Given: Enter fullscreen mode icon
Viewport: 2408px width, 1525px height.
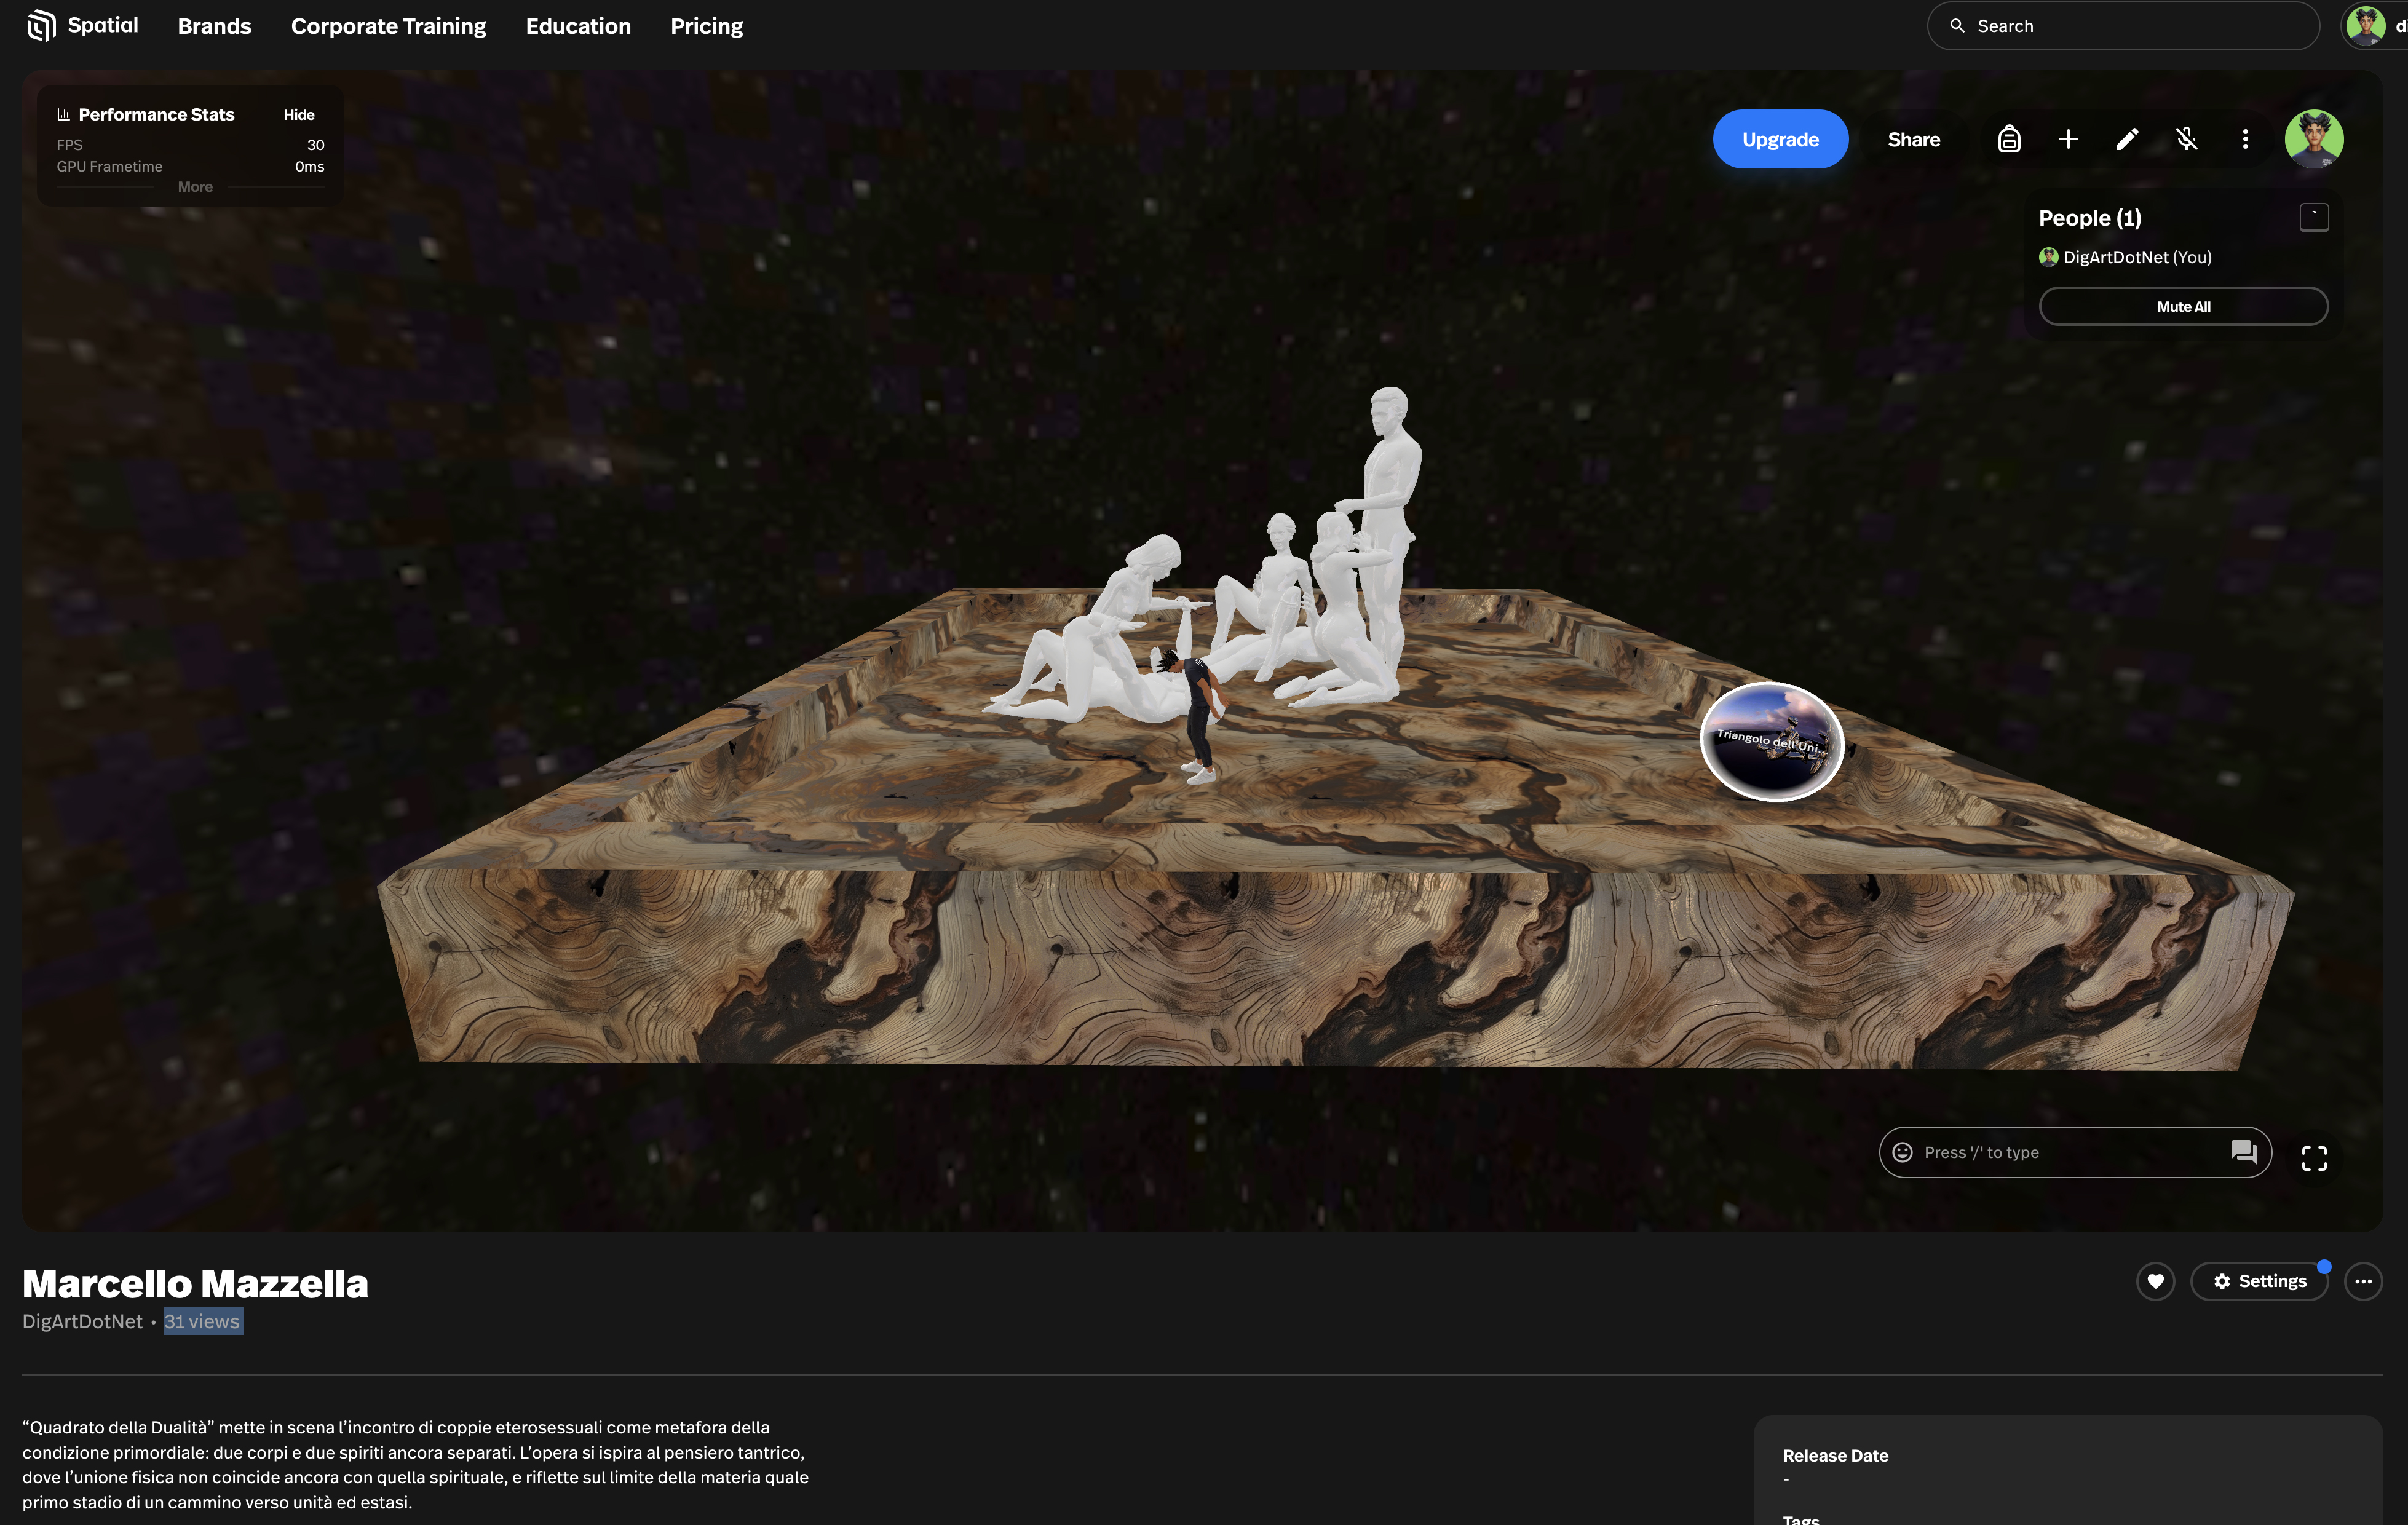Looking at the screenshot, I should [2313, 1158].
